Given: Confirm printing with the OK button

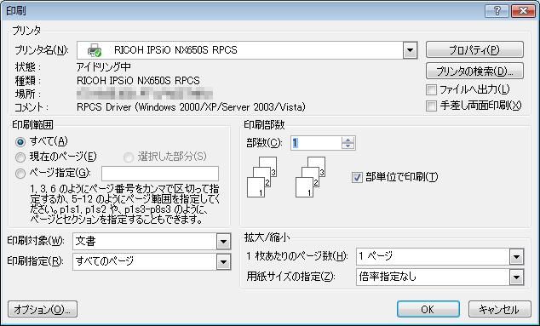Looking at the screenshot, I should 428,309.
